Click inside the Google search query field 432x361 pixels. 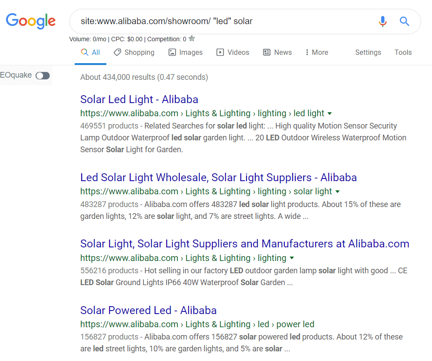tap(220, 21)
